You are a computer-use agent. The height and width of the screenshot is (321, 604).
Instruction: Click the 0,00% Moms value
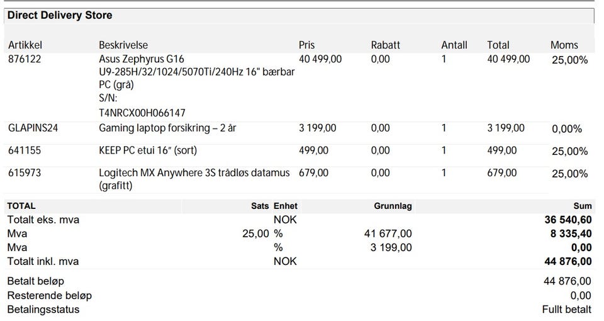click(x=566, y=129)
